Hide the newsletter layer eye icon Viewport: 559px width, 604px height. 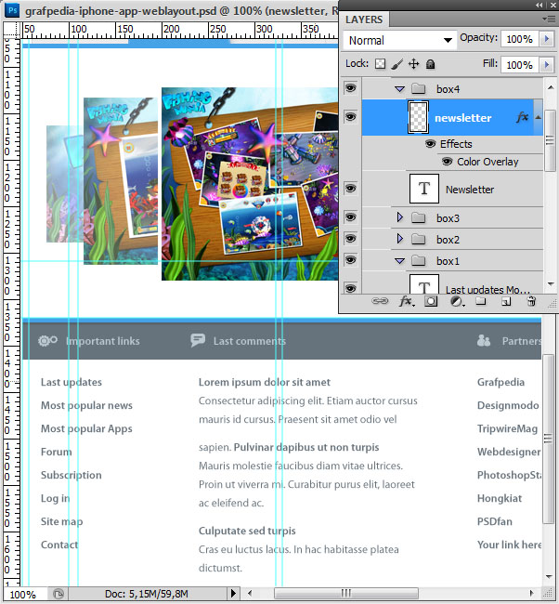point(350,117)
